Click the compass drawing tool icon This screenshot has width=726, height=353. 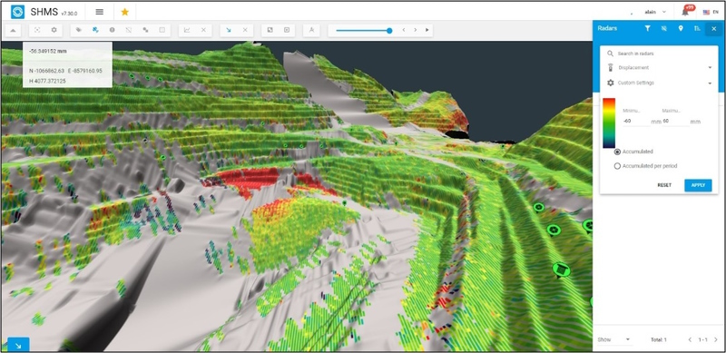(x=311, y=30)
